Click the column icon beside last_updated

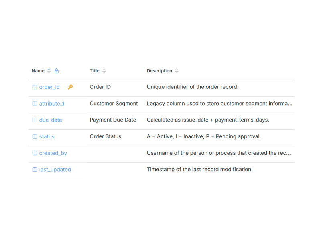click(x=34, y=169)
